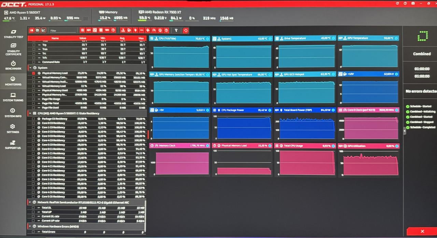Go to System Tuning

coord(13,97)
